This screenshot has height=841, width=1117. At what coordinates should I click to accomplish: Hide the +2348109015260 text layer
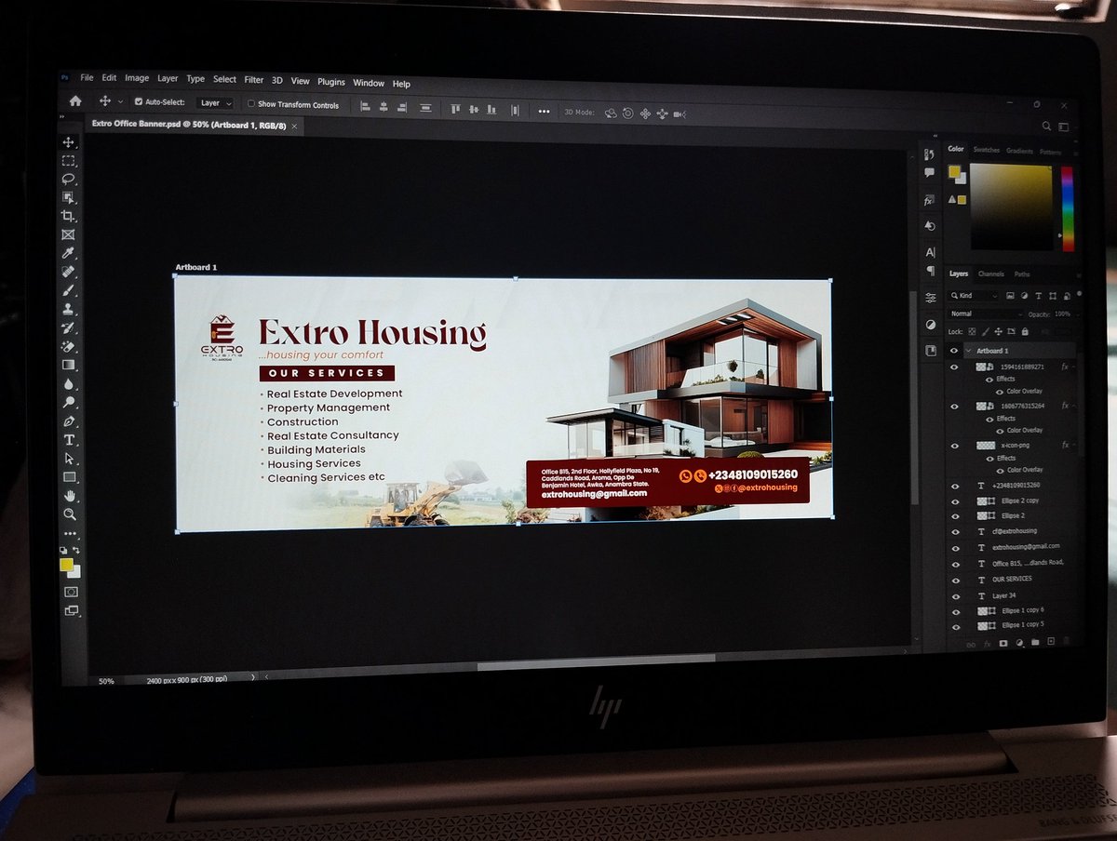(954, 486)
